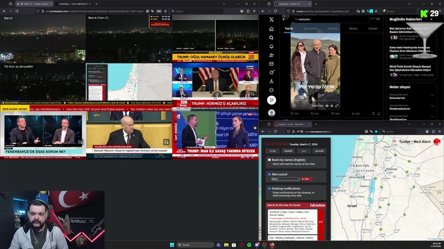This screenshot has height=249, width=444.
Task: Open Minik Polis Komik Skeçte news item
Action: pyautogui.click(x=412, y=71)
